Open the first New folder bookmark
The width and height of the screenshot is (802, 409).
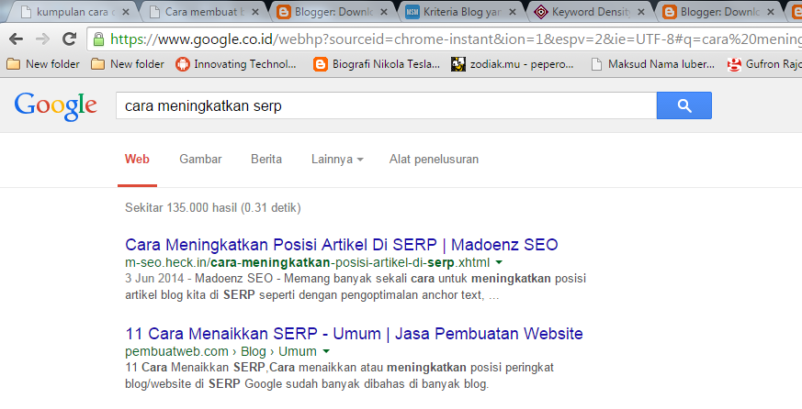tap(43, 64)
